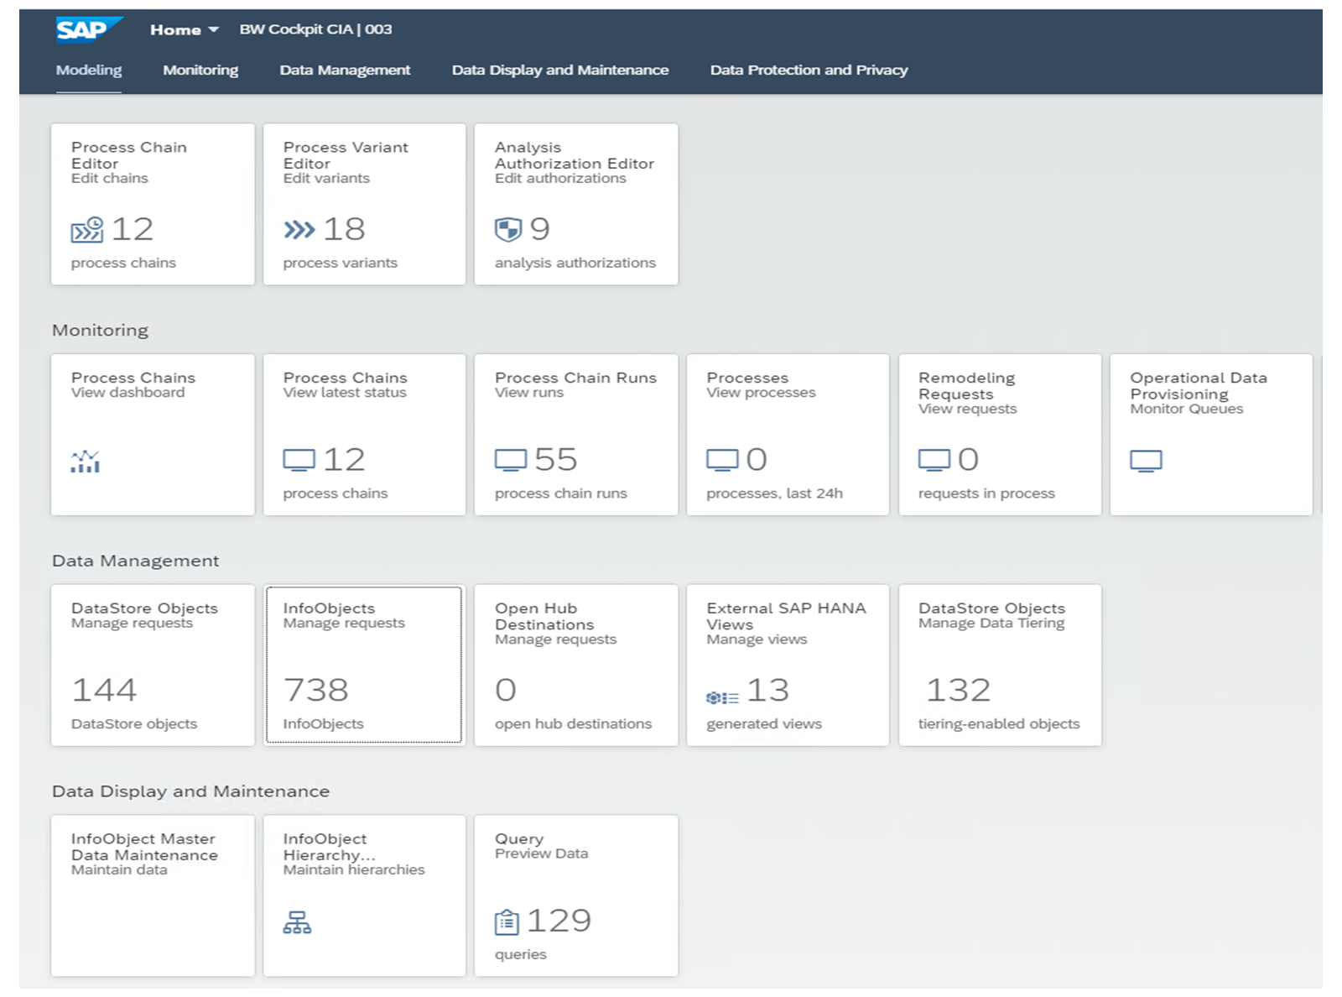Click the 13 generated views count
Viewport: 1342px width, 997px height.
pyautogui.click(x=767, y=691)
